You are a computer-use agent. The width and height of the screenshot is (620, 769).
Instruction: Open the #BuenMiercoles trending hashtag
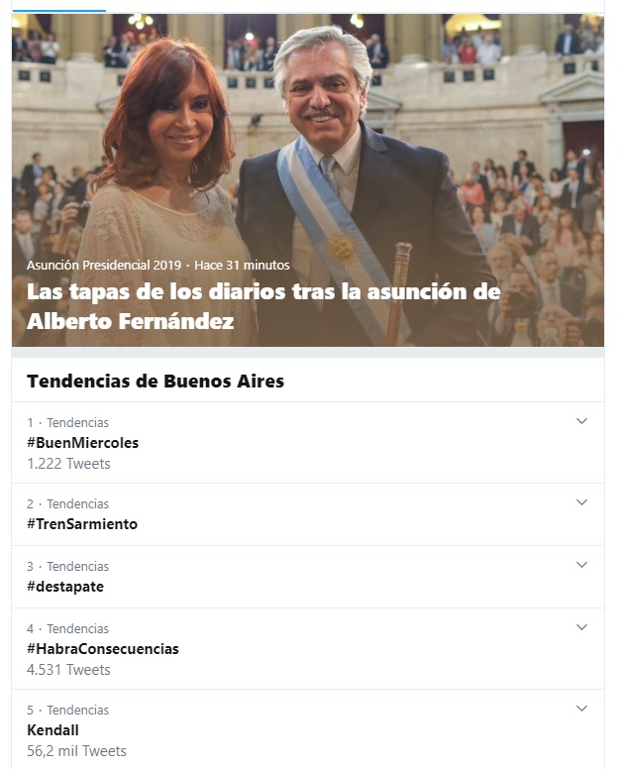coord(82,443)
